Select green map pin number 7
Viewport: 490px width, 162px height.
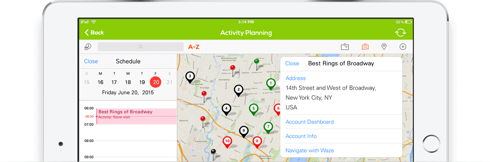point(268,128)
